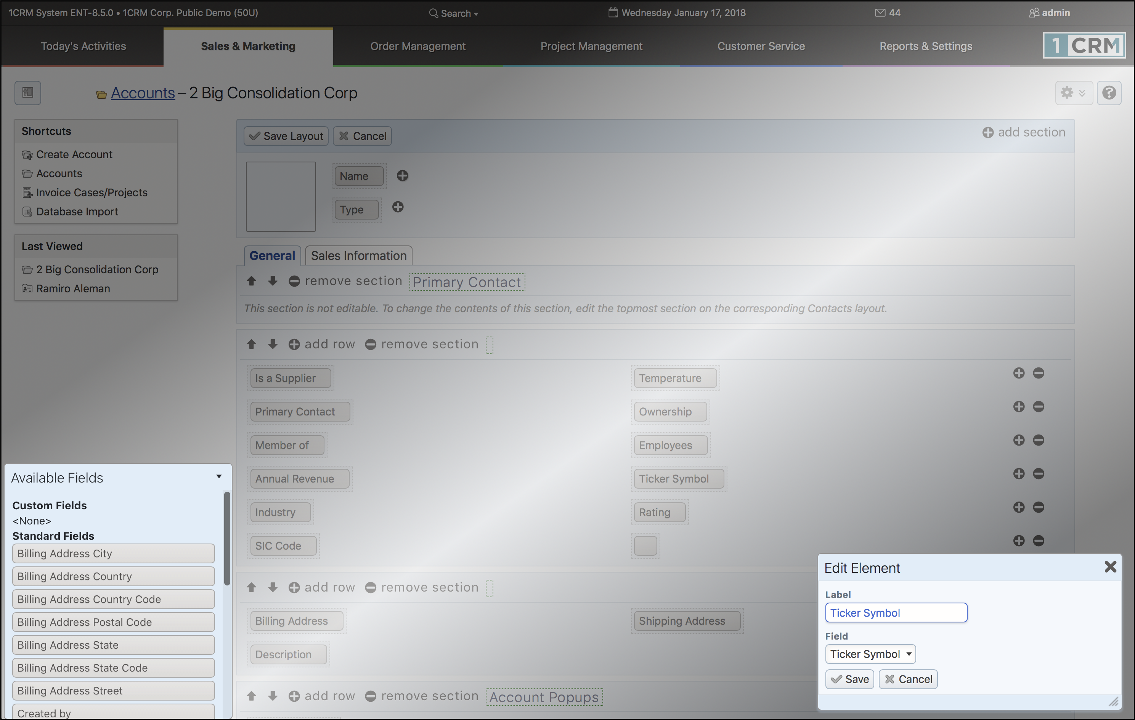Click the Save Layout button
The height and width of the screenshot is (720, 1135).
[x=286, y=136]
